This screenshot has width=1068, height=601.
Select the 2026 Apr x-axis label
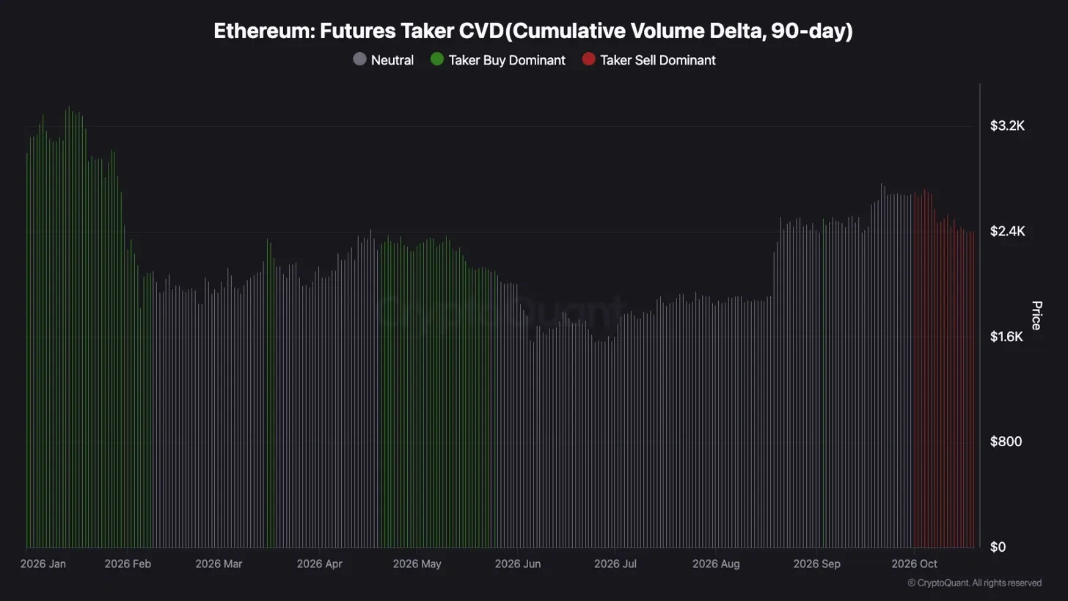tap(320, 564)
